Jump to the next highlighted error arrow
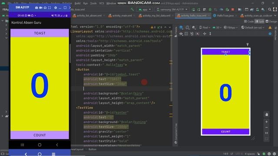The width and height of the screenshot is (278, 156). point(170,27)
